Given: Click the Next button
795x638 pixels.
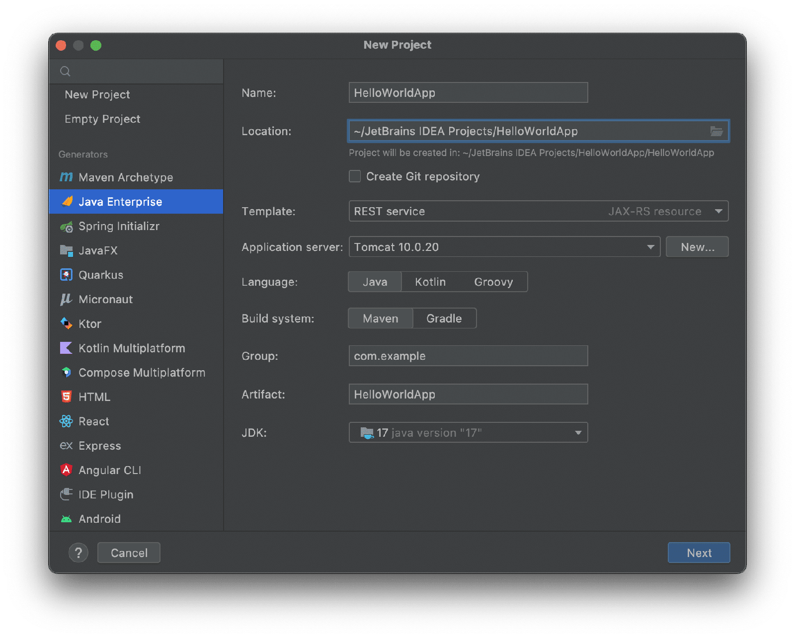Looking at the screenshot, I should [699, 553].
